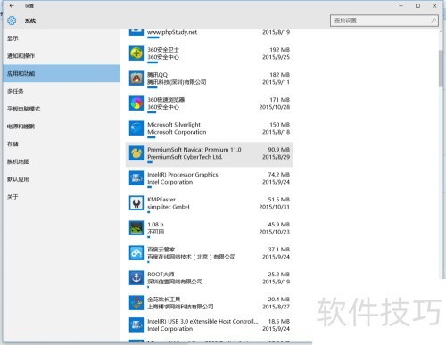Screen dimensions: 446x345
Task: Select the KMPFaster wrench icon
Action: point(136,203)
